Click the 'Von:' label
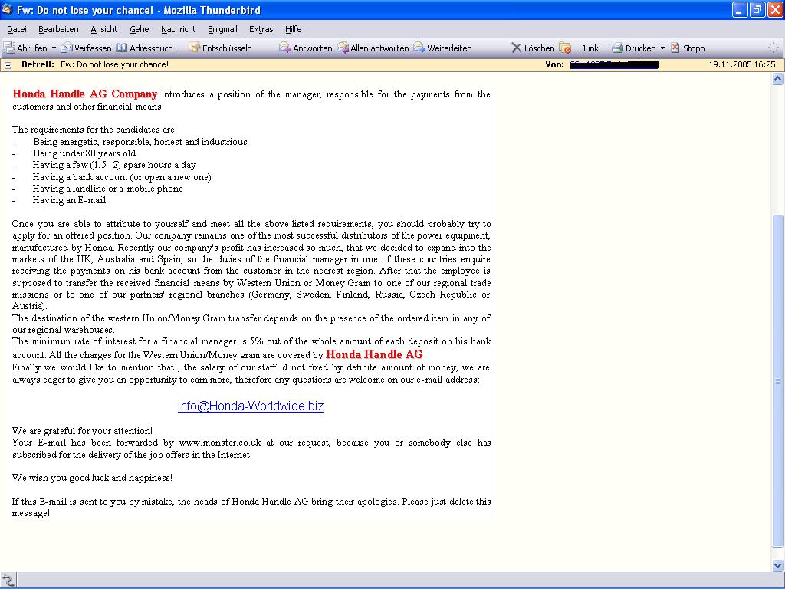 click(555, 64)
